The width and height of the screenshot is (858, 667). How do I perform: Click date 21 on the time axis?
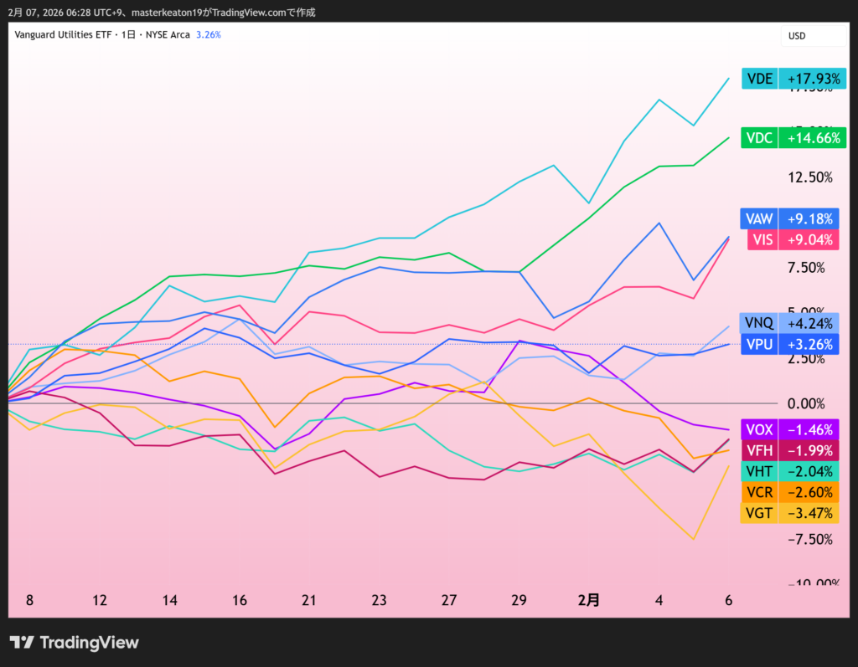(308, 600)
